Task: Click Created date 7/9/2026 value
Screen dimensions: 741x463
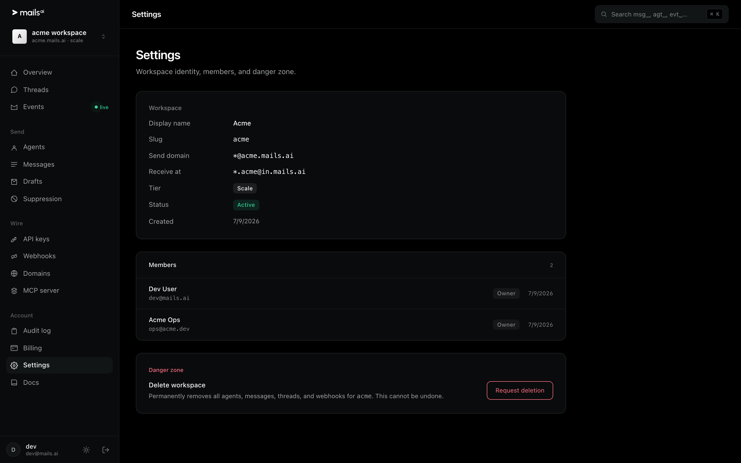Action: point(246,221)
